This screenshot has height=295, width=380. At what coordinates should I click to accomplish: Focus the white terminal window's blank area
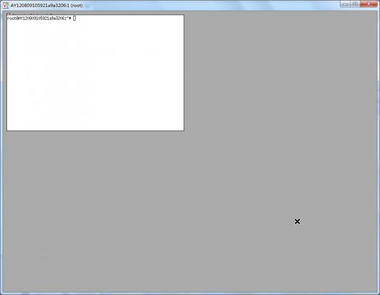click(x=95, y=76)
